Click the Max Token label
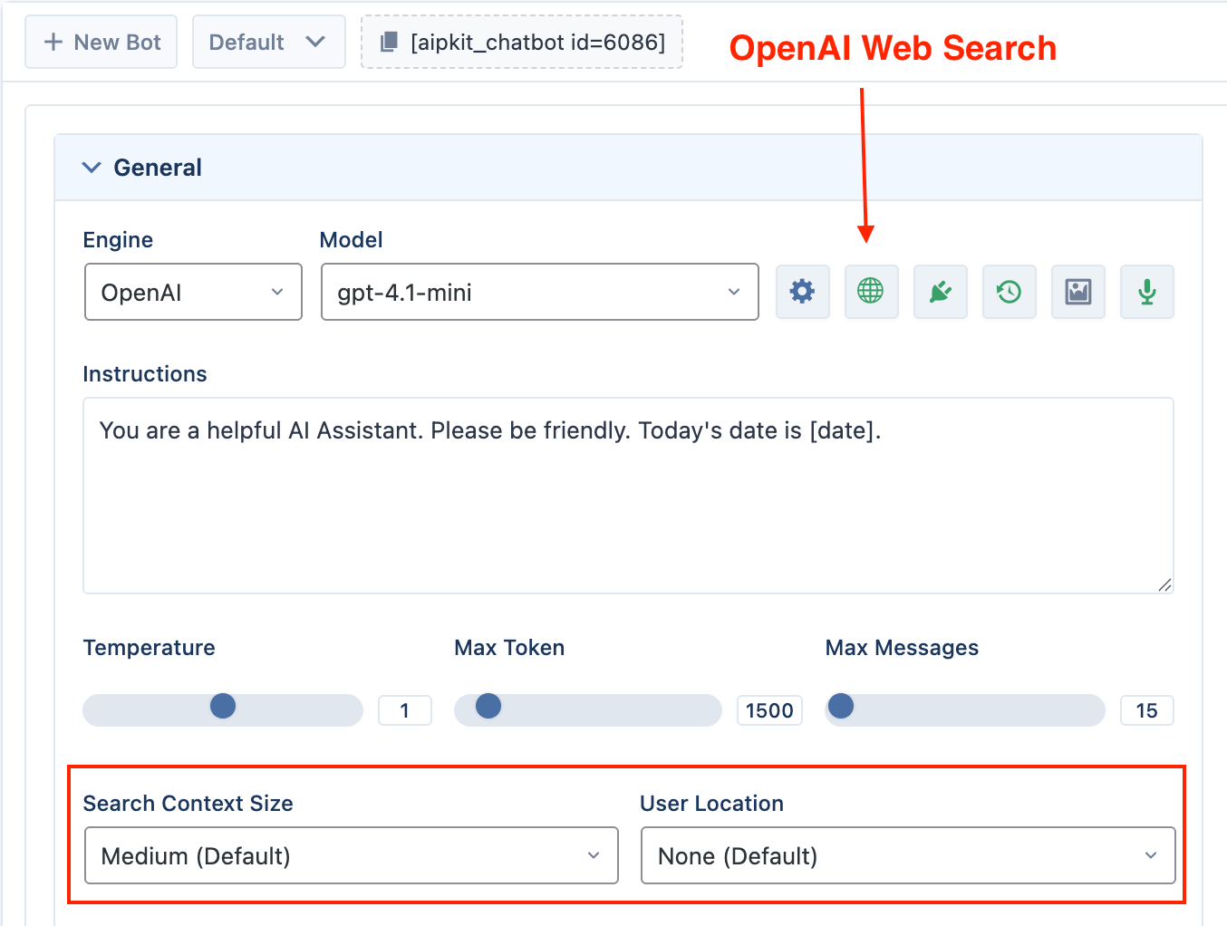The height and width of the screenshot is (926, 1227). point(509,648)
